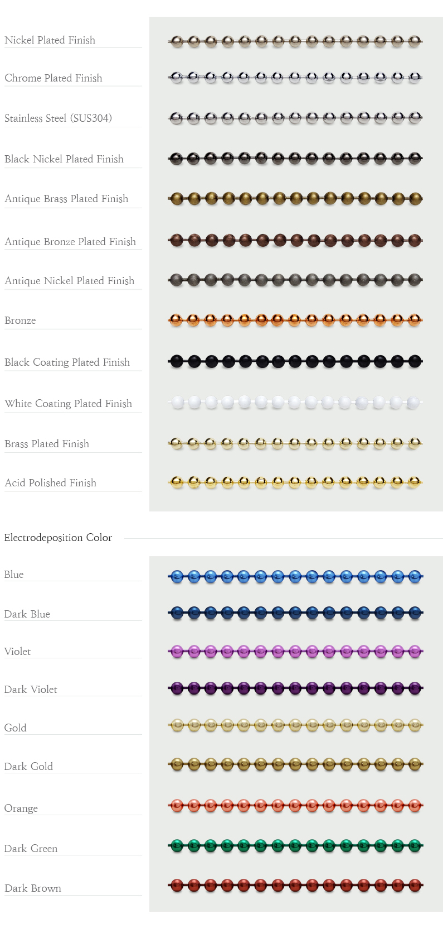443x928 pixels.
Task: Choose the Black Nickel Plated Finish chain
Action: pyautogui.click(x=295, y=159)
